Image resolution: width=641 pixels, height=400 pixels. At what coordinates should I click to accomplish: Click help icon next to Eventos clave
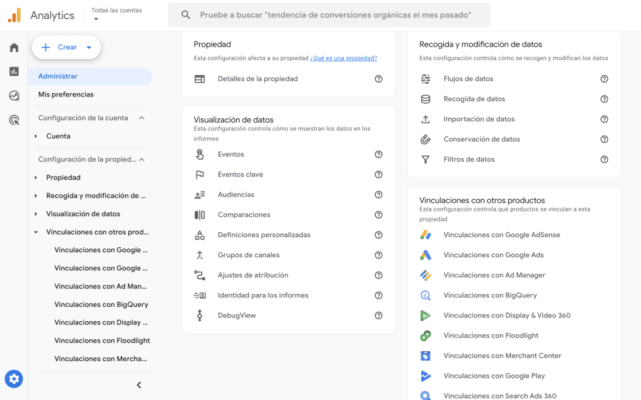tap(379, 175)
